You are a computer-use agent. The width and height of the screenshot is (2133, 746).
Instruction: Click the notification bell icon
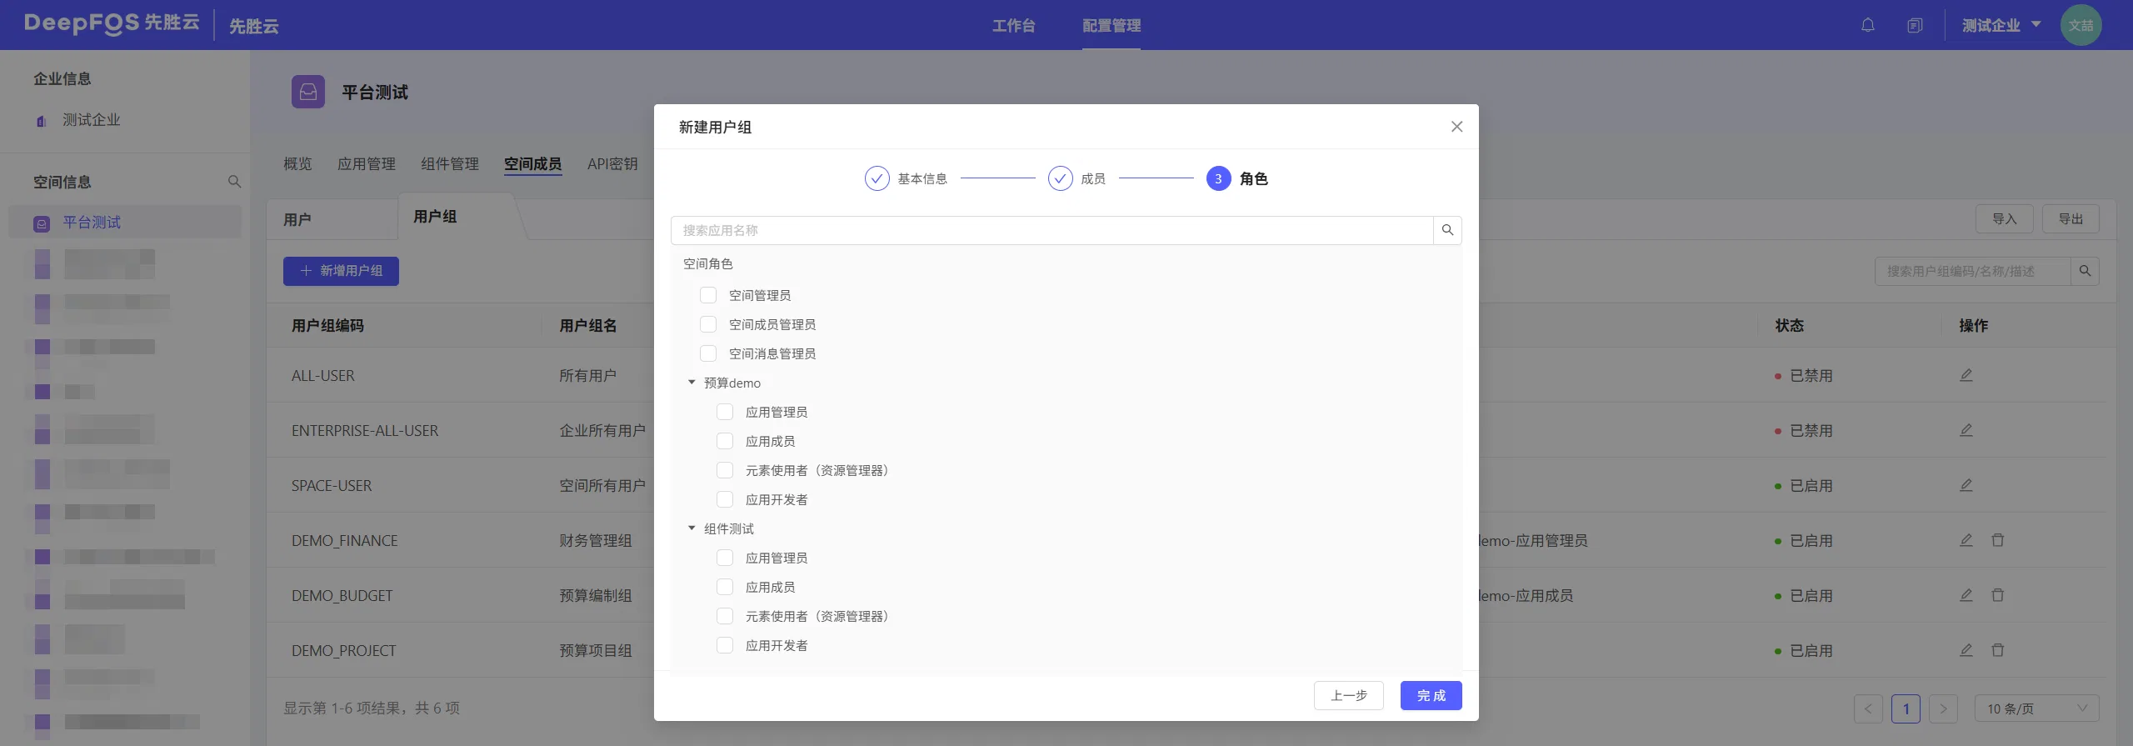(1868, 25)
